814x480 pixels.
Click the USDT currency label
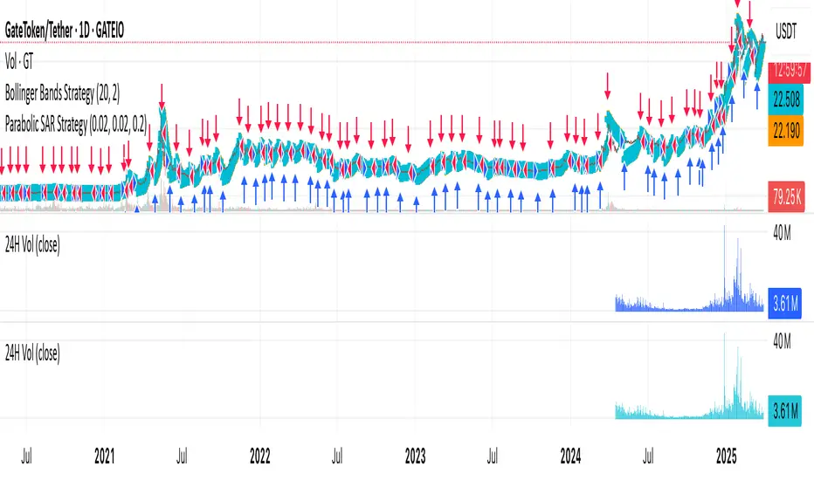pyautogui.click(x=786, y=31)
